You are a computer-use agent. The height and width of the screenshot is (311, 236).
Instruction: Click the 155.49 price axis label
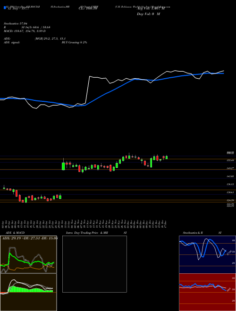click(230, 160)
